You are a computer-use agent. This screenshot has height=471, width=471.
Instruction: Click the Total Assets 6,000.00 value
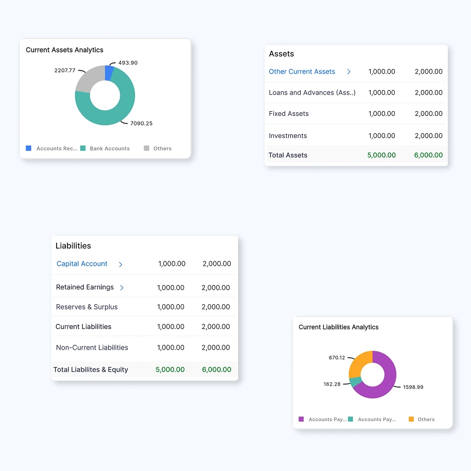[428, 155]
